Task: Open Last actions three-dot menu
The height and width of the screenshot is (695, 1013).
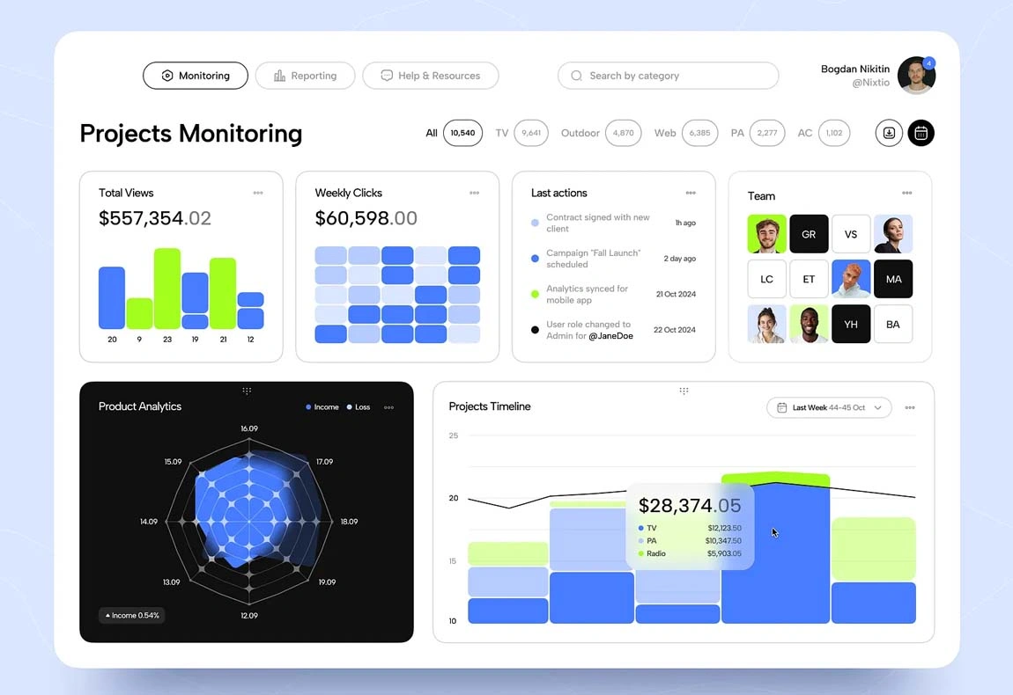Action: pos(691,193)
